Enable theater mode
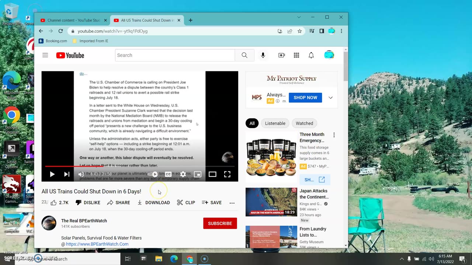The image size is (472, 265). point(212,174)
